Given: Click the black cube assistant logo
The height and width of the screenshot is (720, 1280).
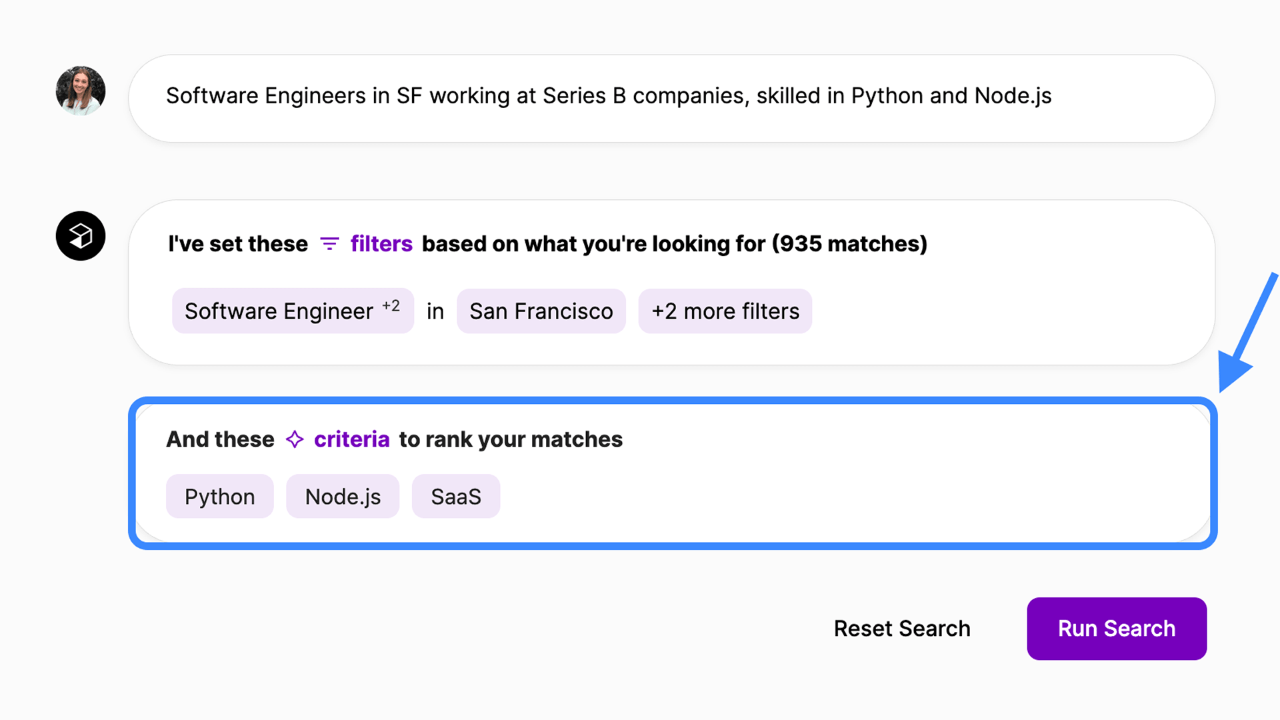Looking at the screenshot, I should coord(81,236).
